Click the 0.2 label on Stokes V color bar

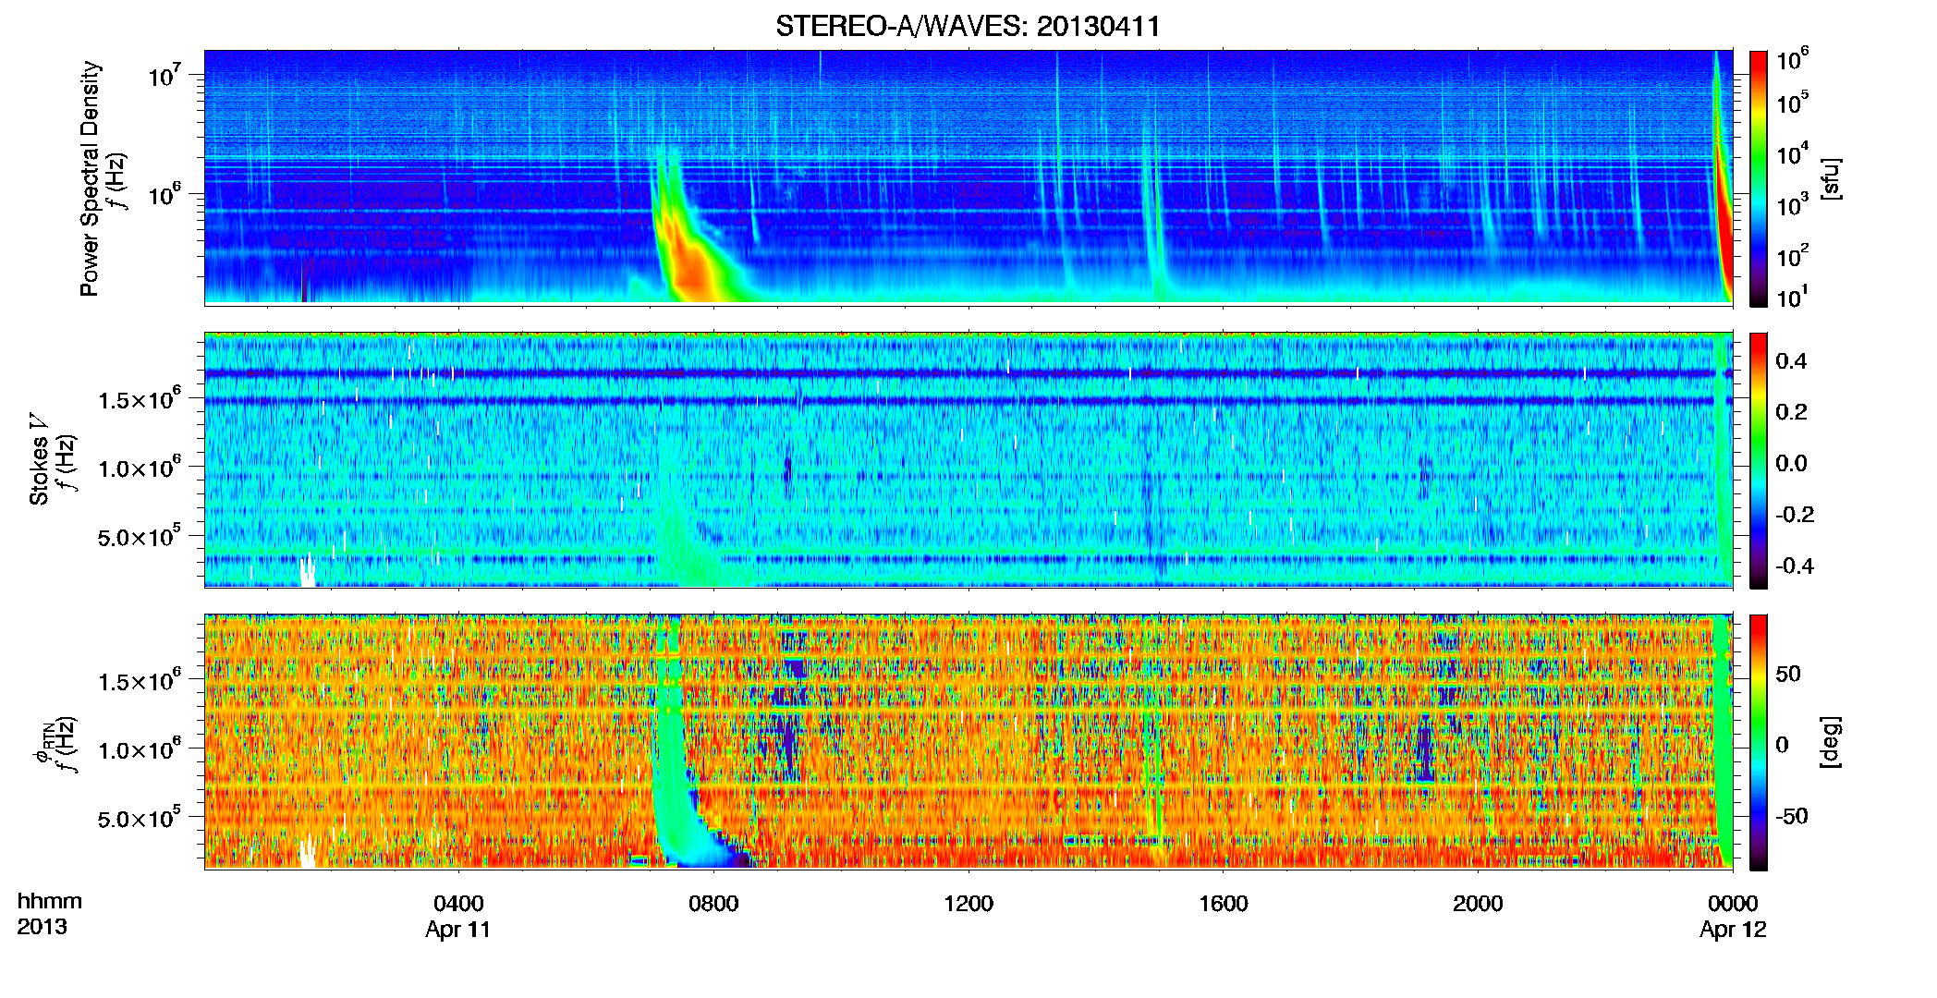1791,412
